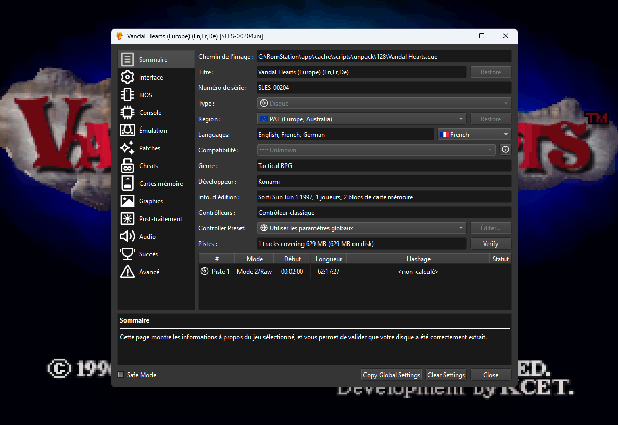Open the French language dropdown
This screenshot has width=618, height=425.
pos(474,134)
